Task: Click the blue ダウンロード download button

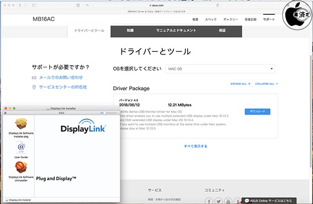Action: 257,111
